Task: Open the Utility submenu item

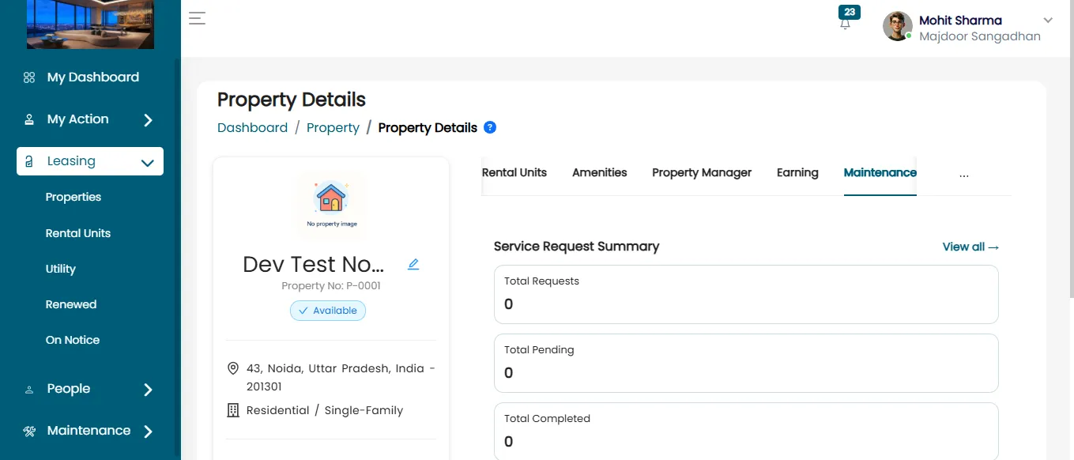Action: (61, 269)
